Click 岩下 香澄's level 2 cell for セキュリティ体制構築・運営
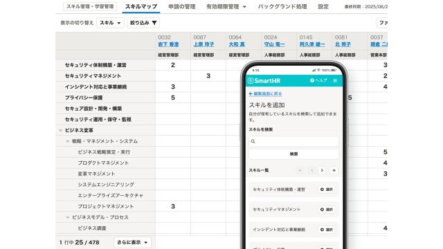The height and width of the screenshot is (249, 443). 173,65
